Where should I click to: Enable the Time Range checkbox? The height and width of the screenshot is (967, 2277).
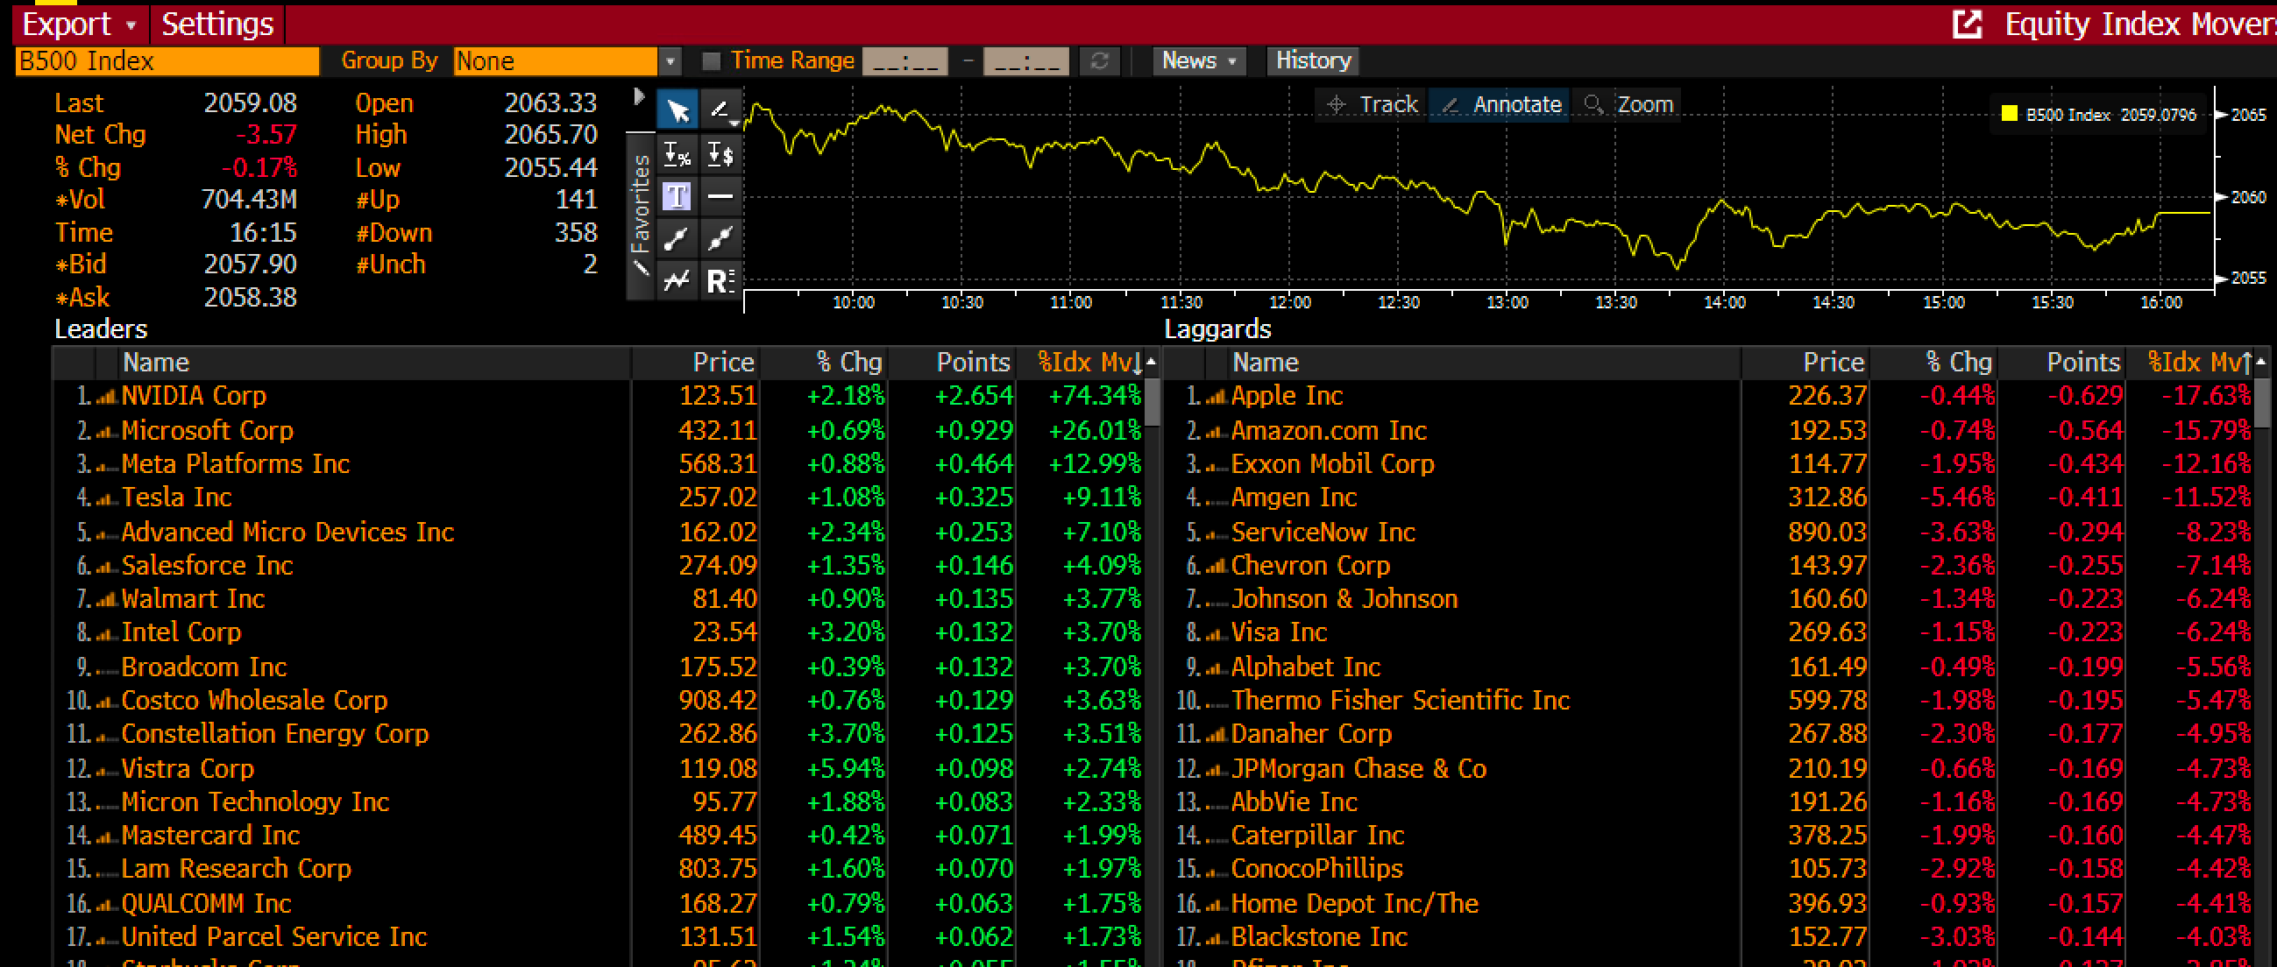pyautogui.click(x=711, y=61)
